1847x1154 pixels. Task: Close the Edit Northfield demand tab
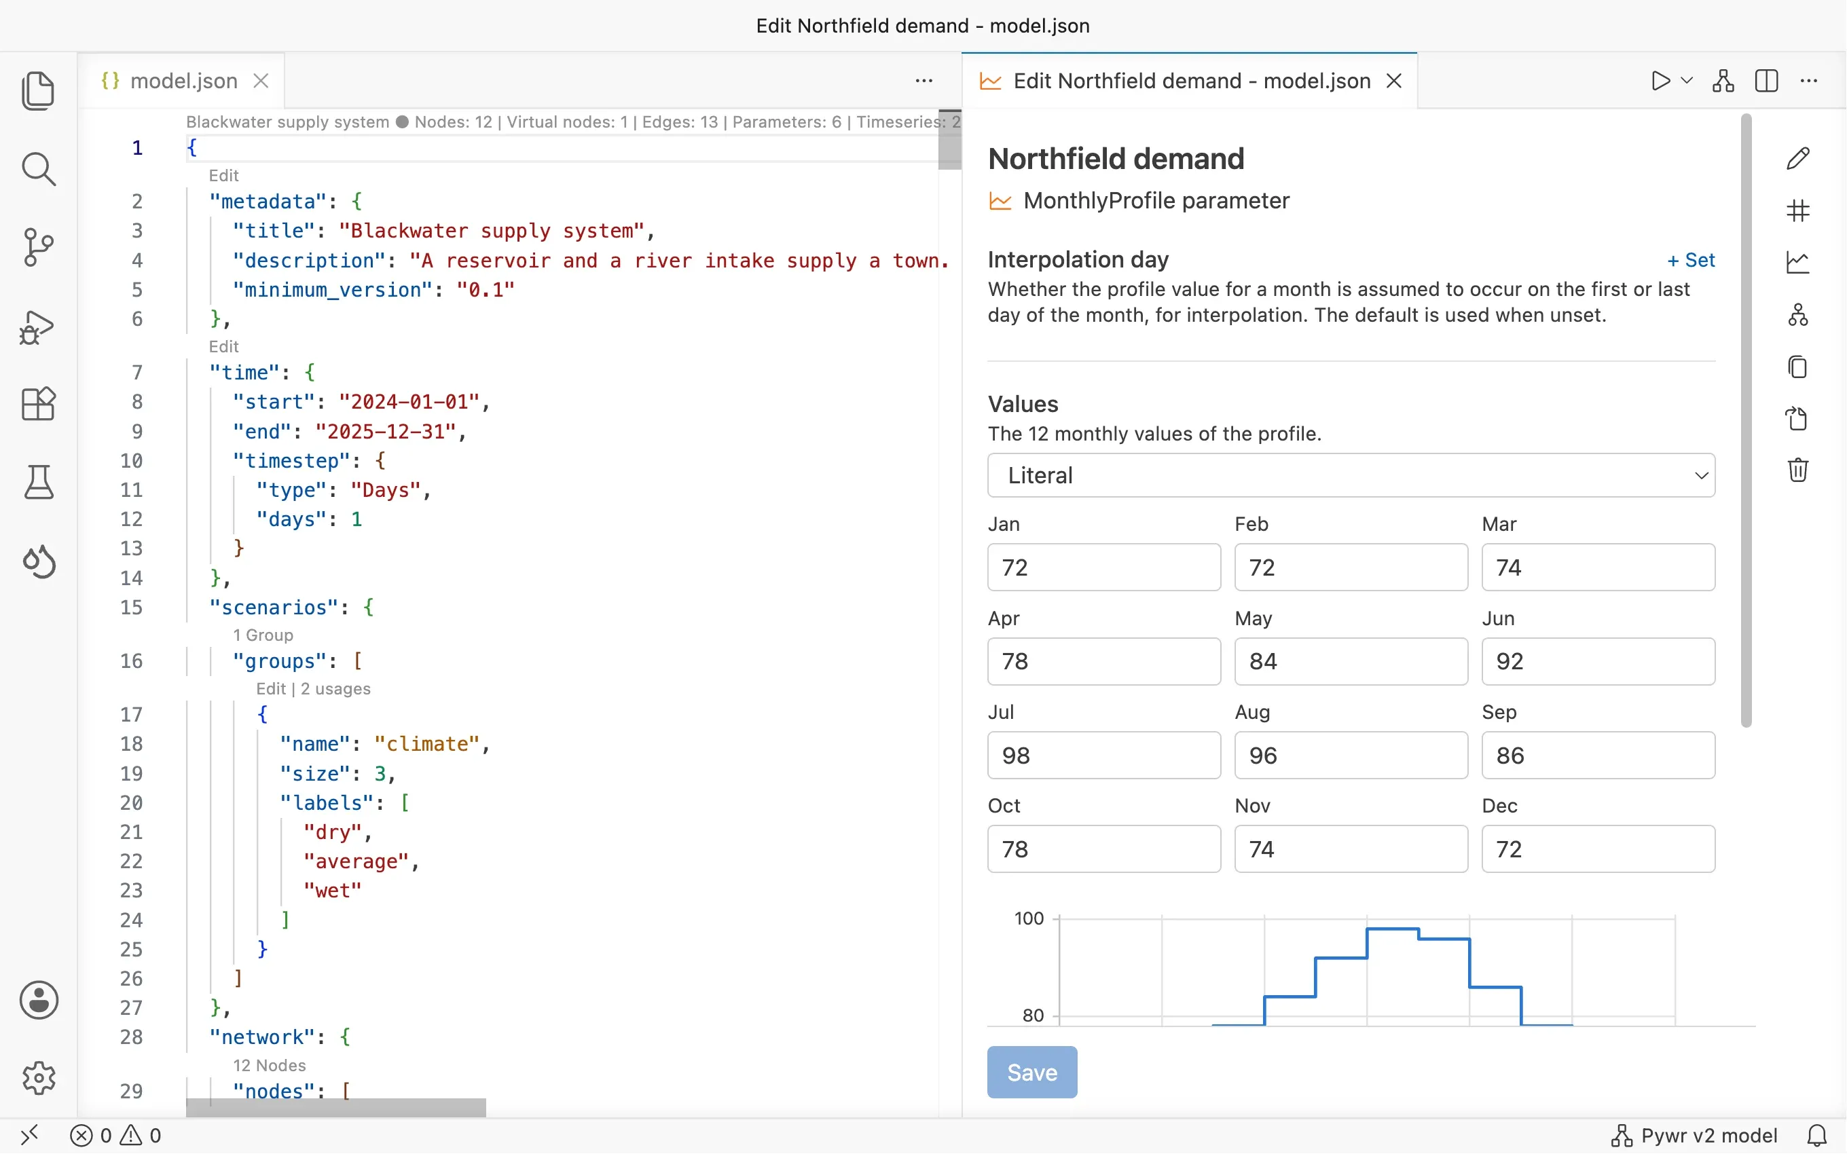(1393, 81)
